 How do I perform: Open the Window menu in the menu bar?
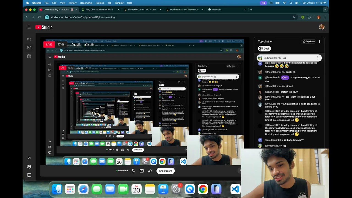click(119, 3)
